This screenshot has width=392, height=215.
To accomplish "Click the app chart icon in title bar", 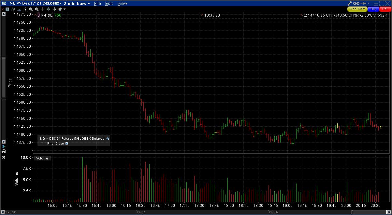I will point(4,3).
